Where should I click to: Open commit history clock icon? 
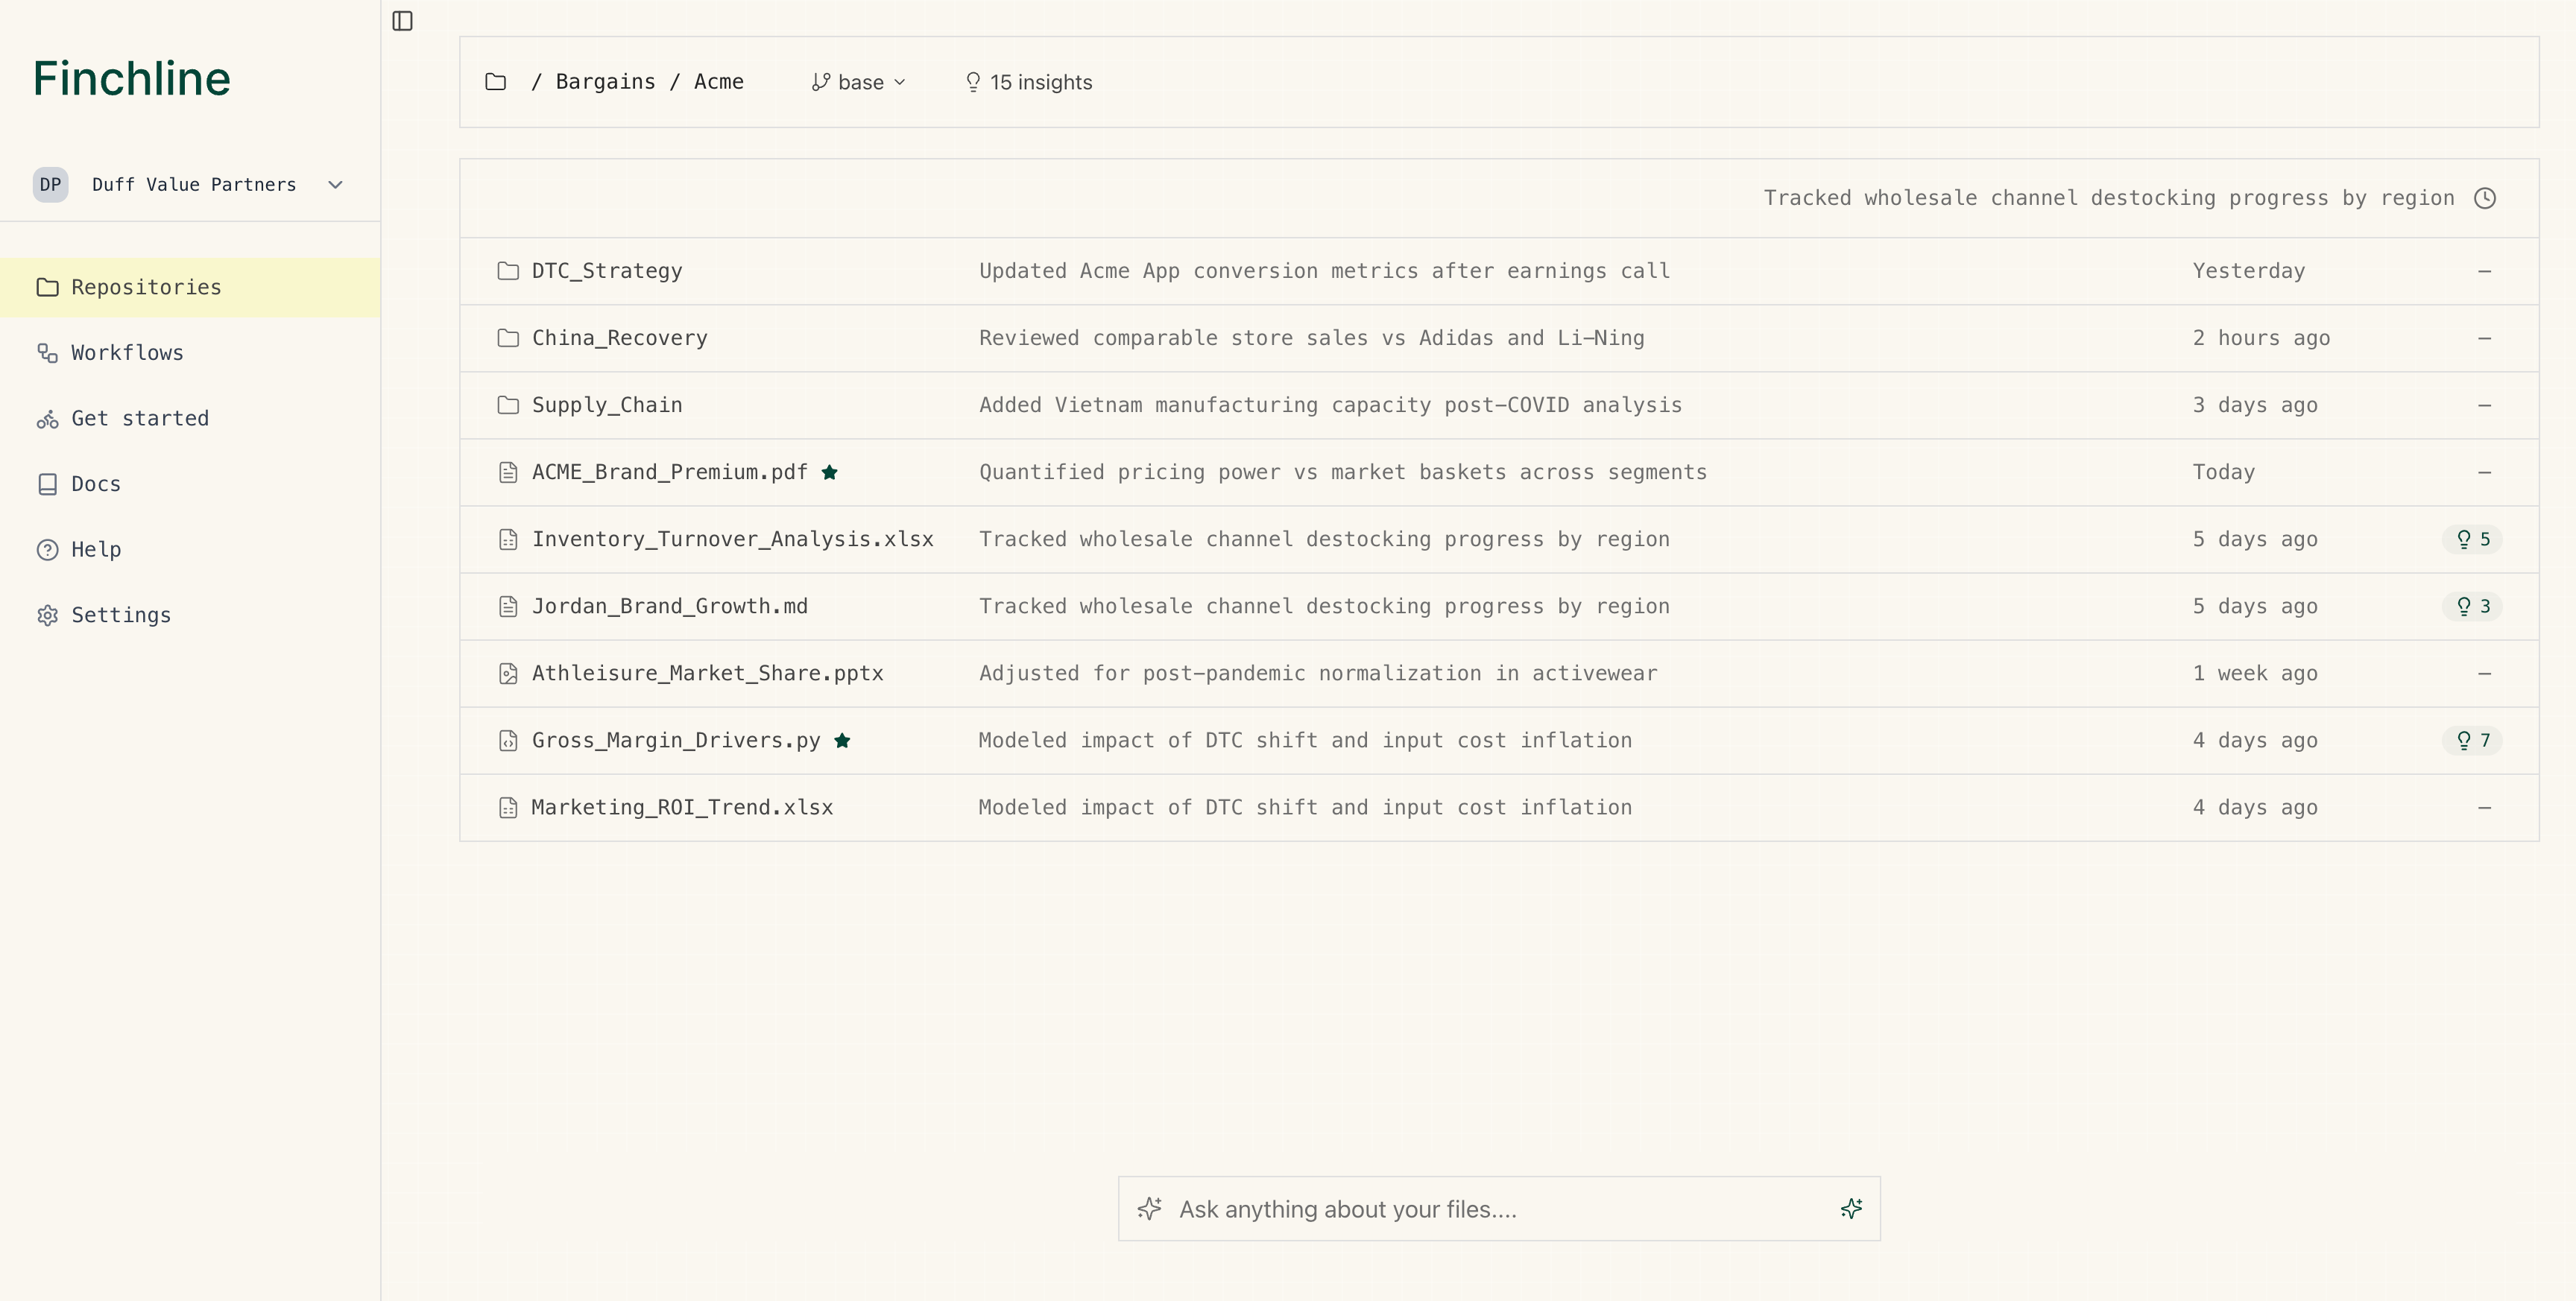pyautogui.click(x=2484, y=198)
